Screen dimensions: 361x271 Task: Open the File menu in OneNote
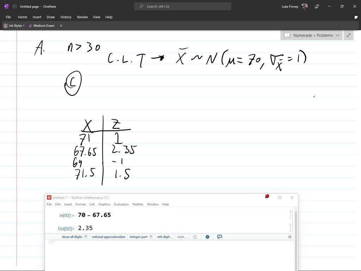coord(8,17)
